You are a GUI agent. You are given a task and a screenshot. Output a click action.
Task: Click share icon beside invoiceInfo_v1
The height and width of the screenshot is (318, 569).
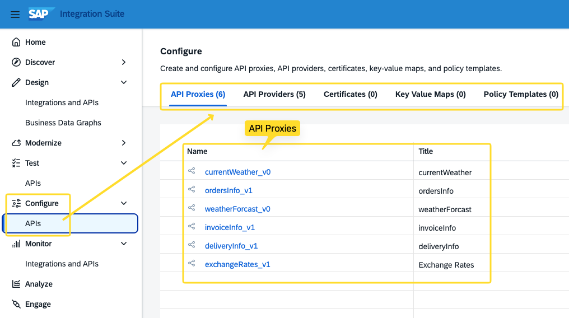(192, 226)
